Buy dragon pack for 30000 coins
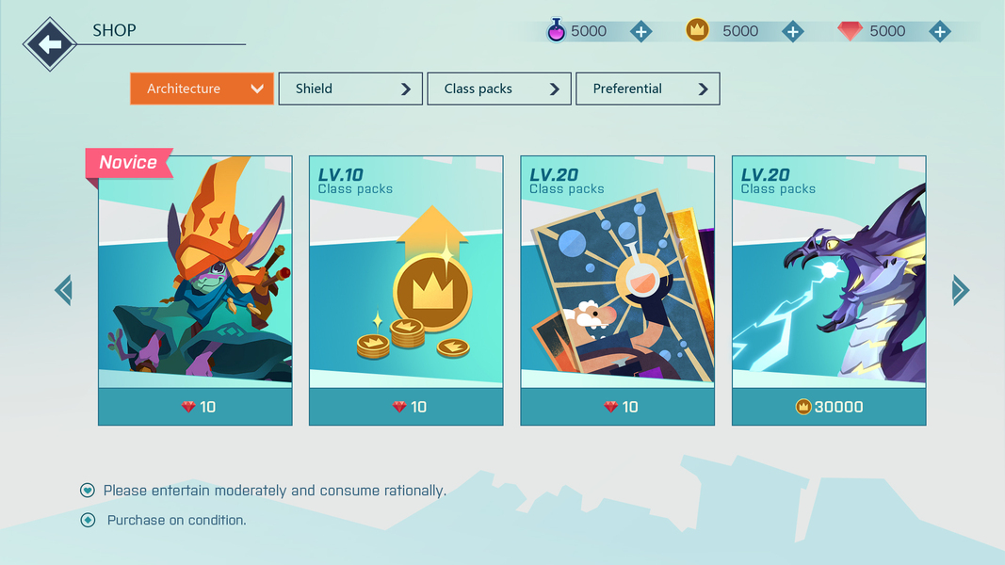 point(830,407)
